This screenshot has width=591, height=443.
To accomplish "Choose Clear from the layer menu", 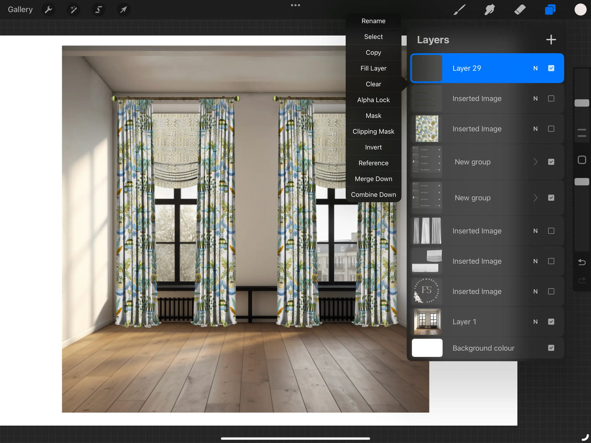I will [373, 84].
